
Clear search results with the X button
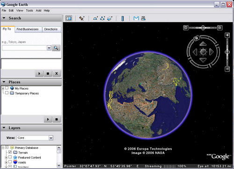pyautogui.click(x=57, y=73)
